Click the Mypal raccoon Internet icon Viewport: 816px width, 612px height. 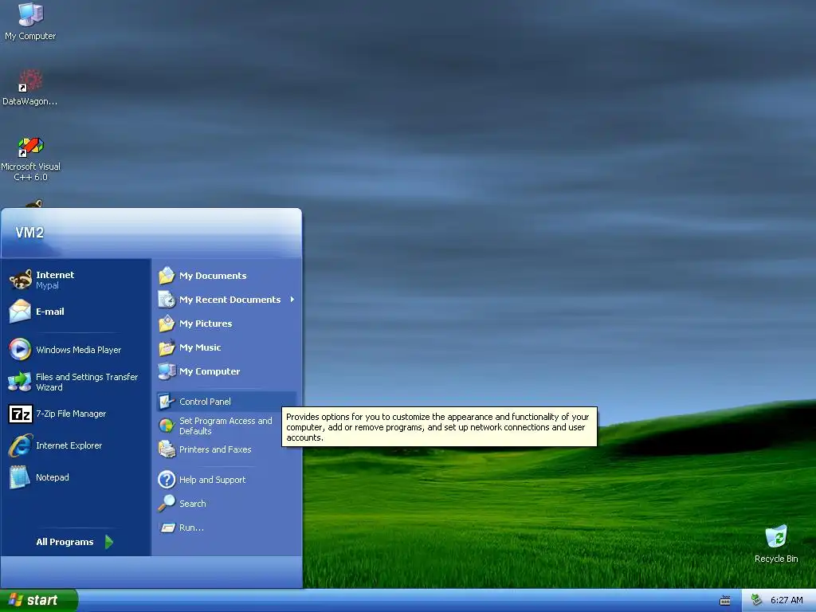(x=20, y=280)
